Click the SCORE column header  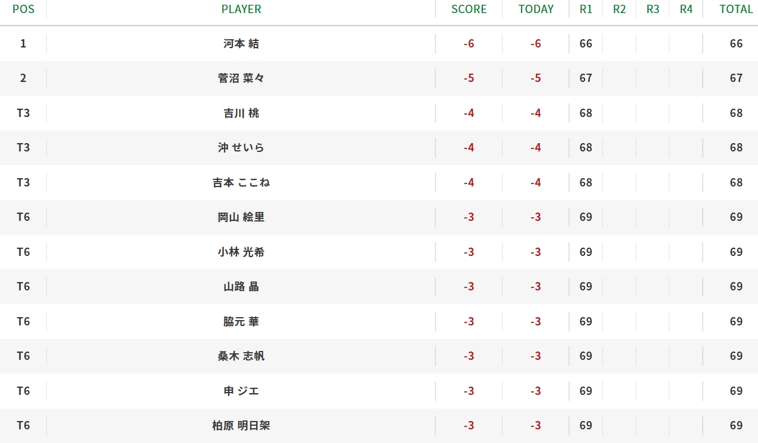469,9
